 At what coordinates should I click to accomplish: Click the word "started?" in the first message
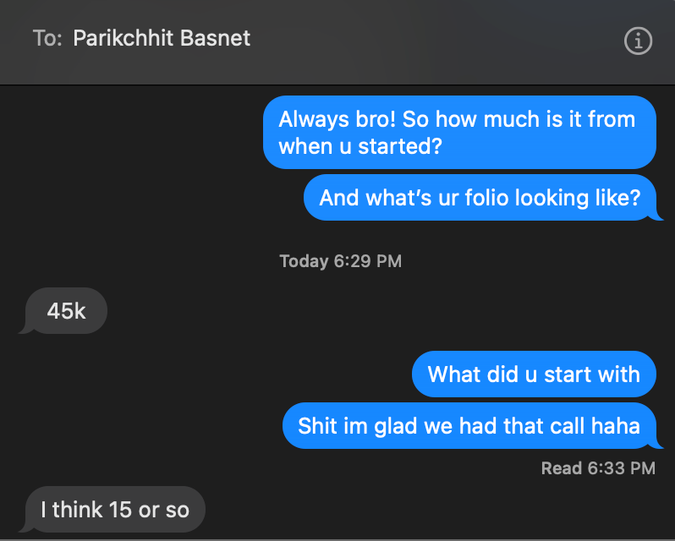(x=400, y=146)
